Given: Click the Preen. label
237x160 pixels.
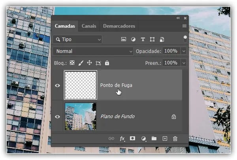Looking at the screenshot, I should (x=153, y=63).
